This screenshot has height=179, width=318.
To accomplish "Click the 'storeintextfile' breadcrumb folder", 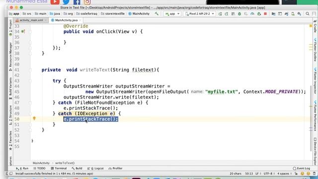I will (113, 13).
